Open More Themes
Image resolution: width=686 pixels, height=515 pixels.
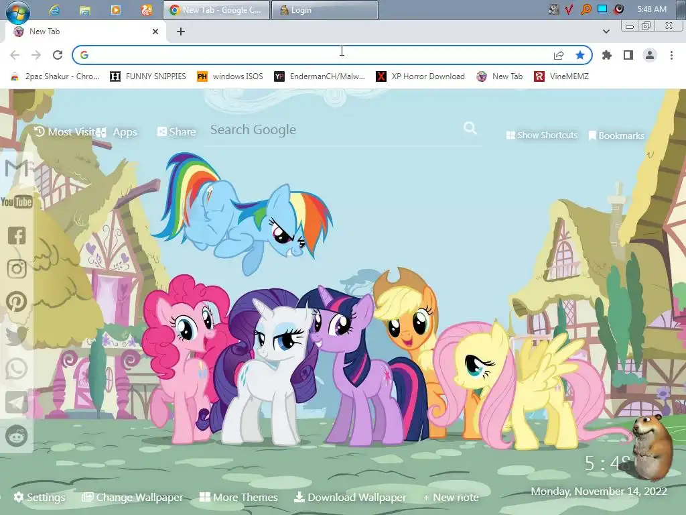click(x=238, y=497)
